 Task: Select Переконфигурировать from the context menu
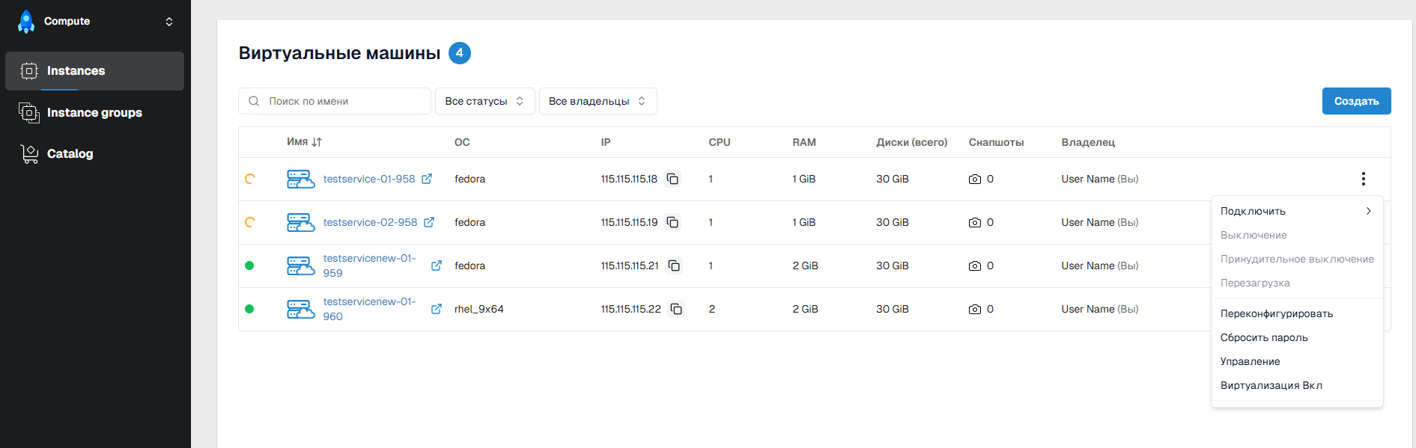click(x=1276, y=313)
